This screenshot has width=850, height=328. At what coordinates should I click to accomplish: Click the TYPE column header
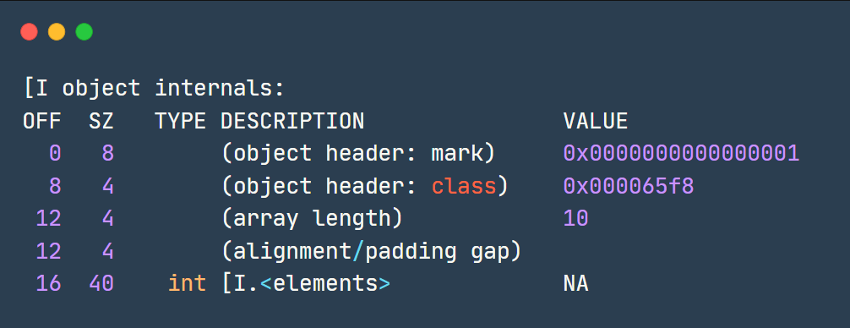[x=181, y=121]
